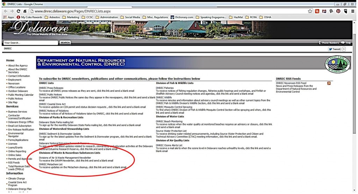
Task: Click DNREC Fisheries list entry
Action: click(165, 88)
